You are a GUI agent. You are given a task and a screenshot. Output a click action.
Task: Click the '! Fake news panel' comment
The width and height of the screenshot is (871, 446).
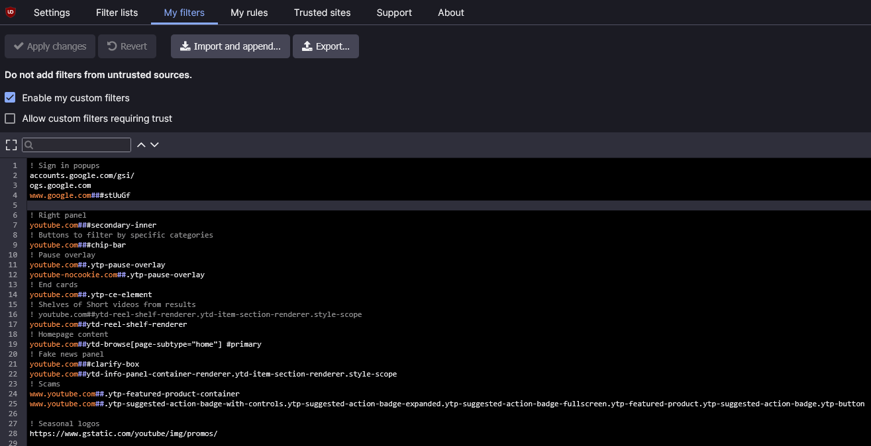tap(67, 354)
